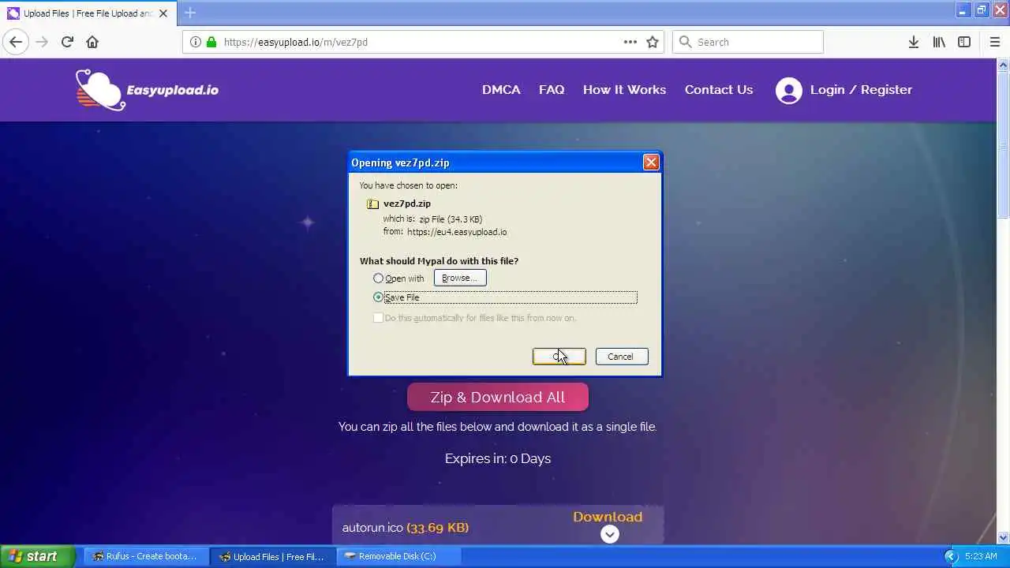This screenshot has width=1010, height=568.
Task: Show hidden tray icons arrow in taskbar
Action: click(951, 556)
